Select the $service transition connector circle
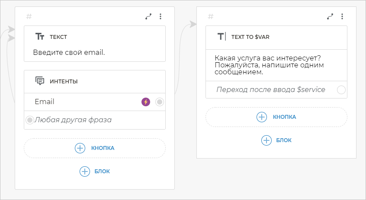This screenshot has width=366, height=200. (x=341, y=90)
